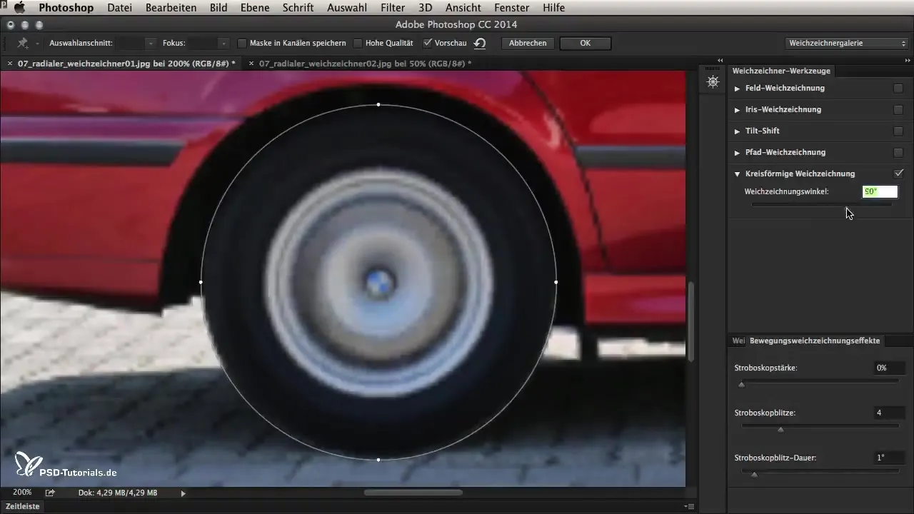Screen dimensions: 914x514
Task: Open the blur gallery pin wheel panel icon
Action: [713, 82]
